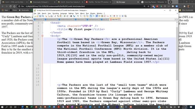Toggle the Show indent guide icon
This screenshot has height=109, width=195.
97,16
